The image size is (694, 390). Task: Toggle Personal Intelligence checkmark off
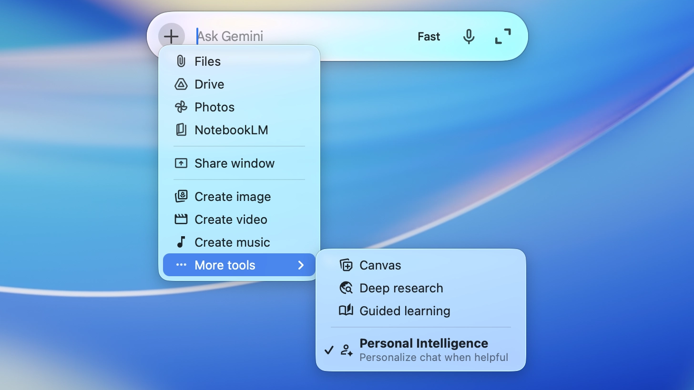point(329,350)
